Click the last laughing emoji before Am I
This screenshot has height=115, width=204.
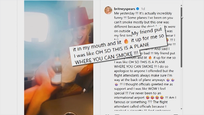click(162, 97)
